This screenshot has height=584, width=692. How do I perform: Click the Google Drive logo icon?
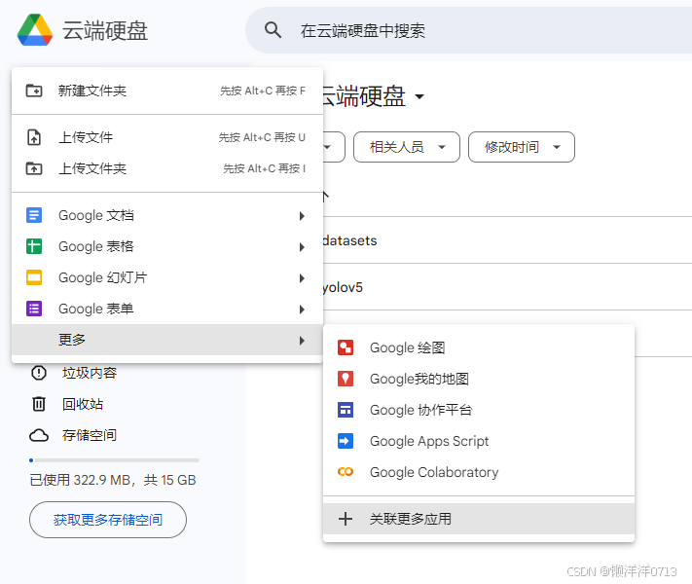(35, 30)
